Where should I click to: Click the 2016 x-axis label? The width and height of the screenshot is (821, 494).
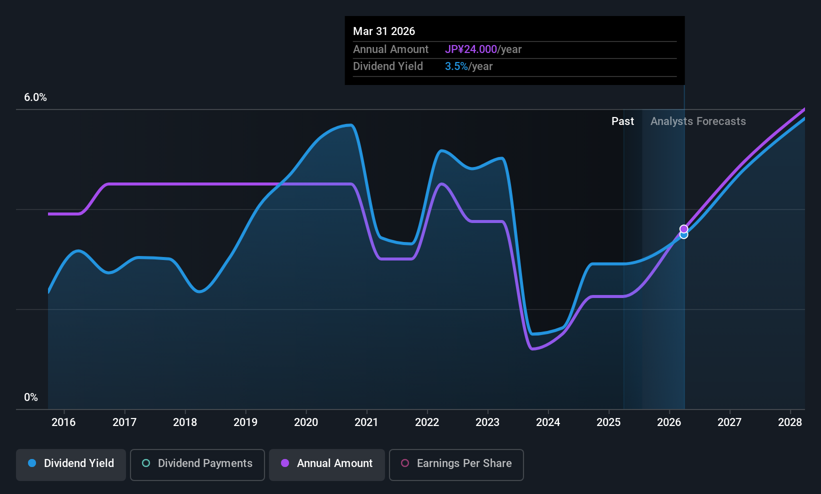point(63,422)
